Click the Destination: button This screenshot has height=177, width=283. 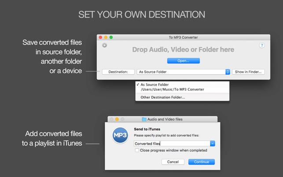click(x=118, y=72)
